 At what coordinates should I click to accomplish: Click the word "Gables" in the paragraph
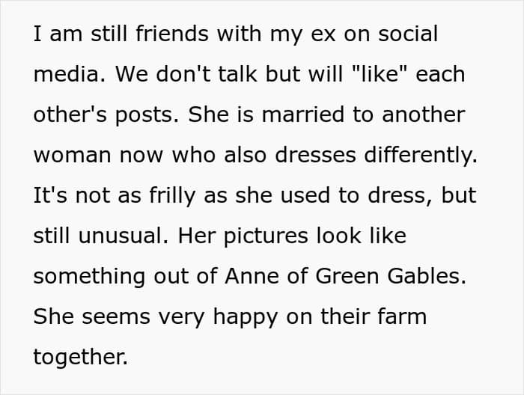[428, 277]
